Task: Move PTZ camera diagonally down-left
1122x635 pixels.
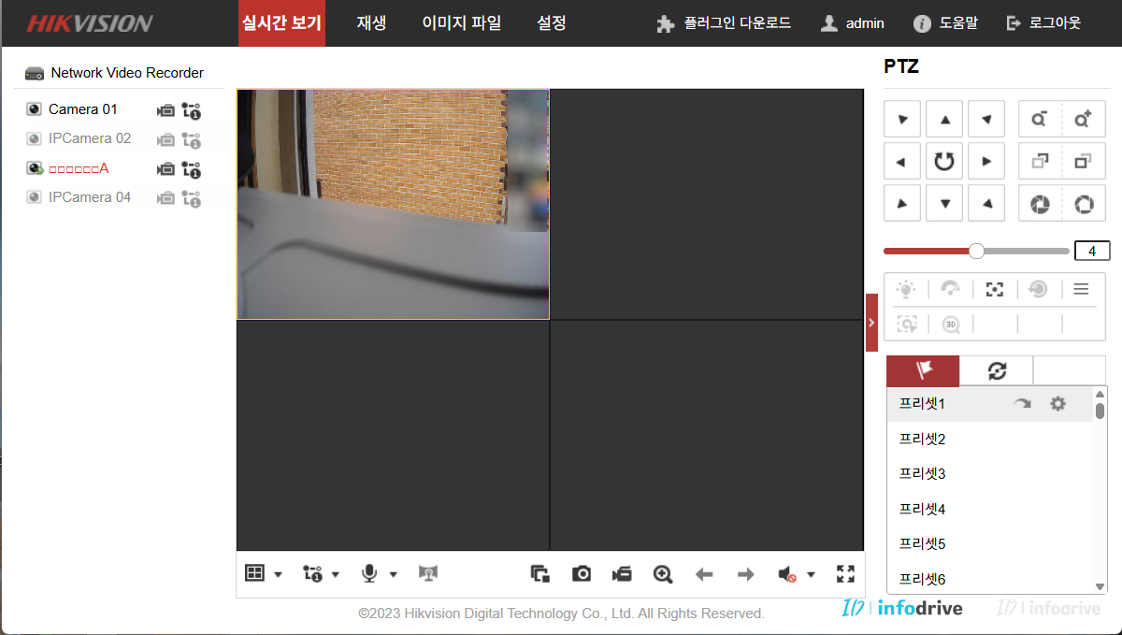Action: click(901, 203)
